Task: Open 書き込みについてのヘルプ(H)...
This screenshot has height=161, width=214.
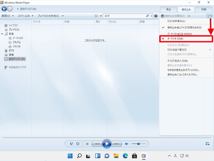Action: (186, 75)
